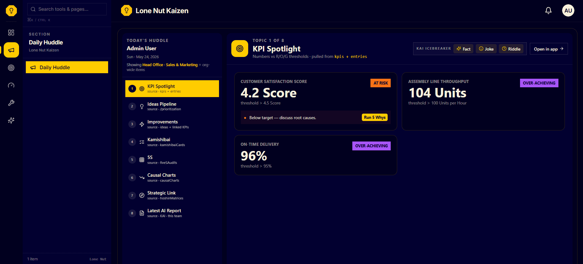Open the dashboard grid icon in sidebar

(x=11, y=32)
